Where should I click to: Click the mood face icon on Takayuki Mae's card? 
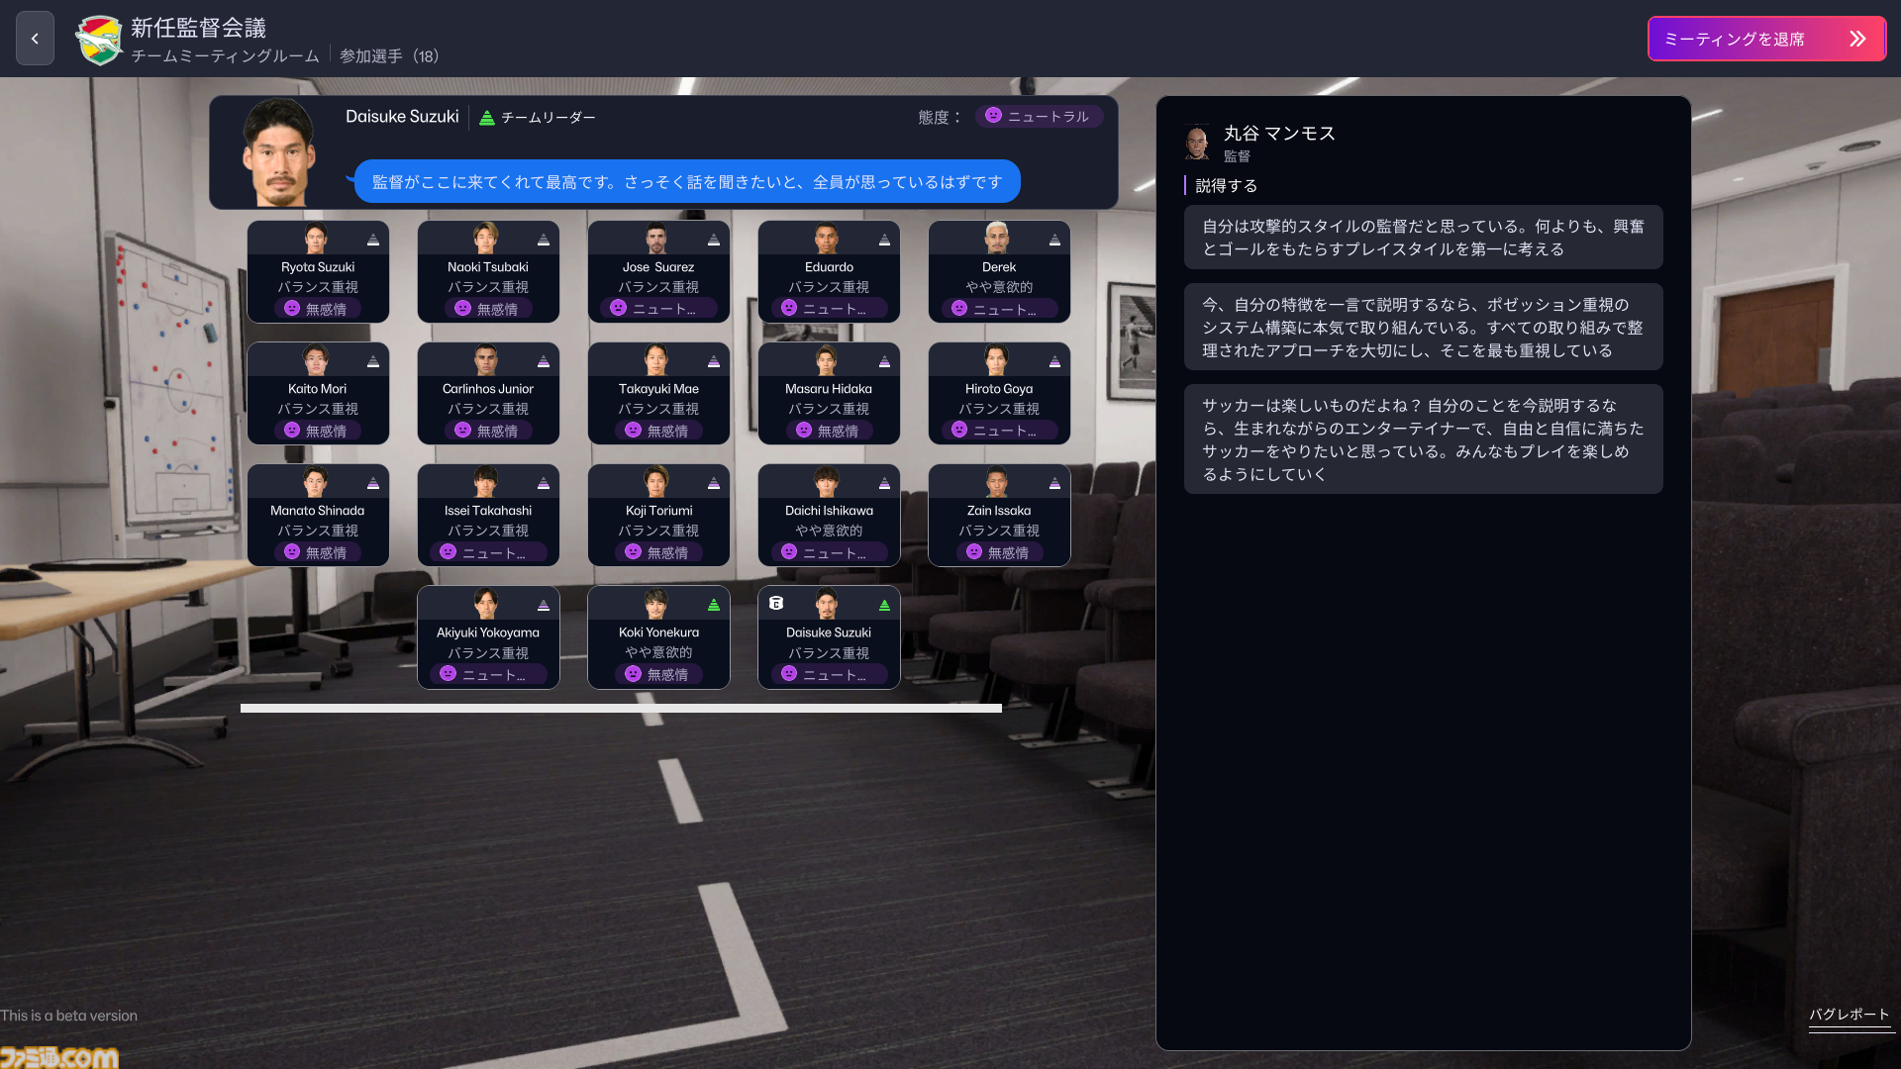(x=633, y=430)
